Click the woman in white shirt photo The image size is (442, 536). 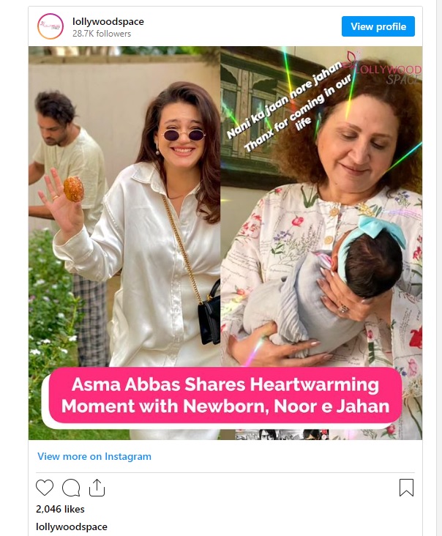pos(124,205)
